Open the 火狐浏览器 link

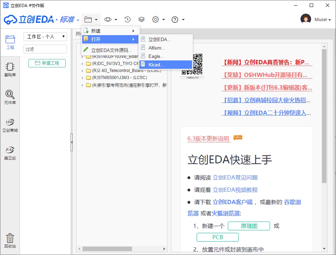tap(226, 213)
